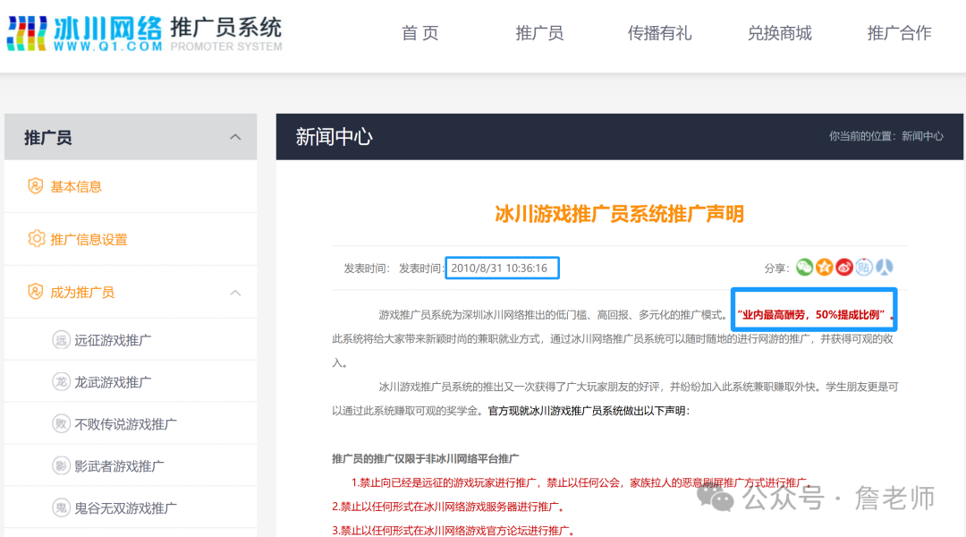
Task: Open the 传播有礼 navigation item
Action: click(x=659, y=33)
